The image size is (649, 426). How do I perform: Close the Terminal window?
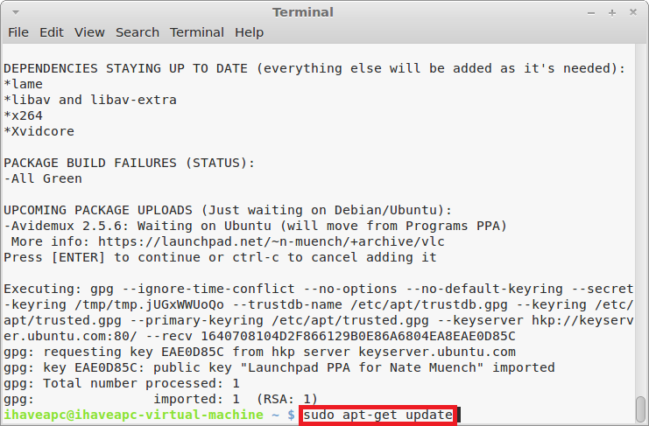[633, 12]
